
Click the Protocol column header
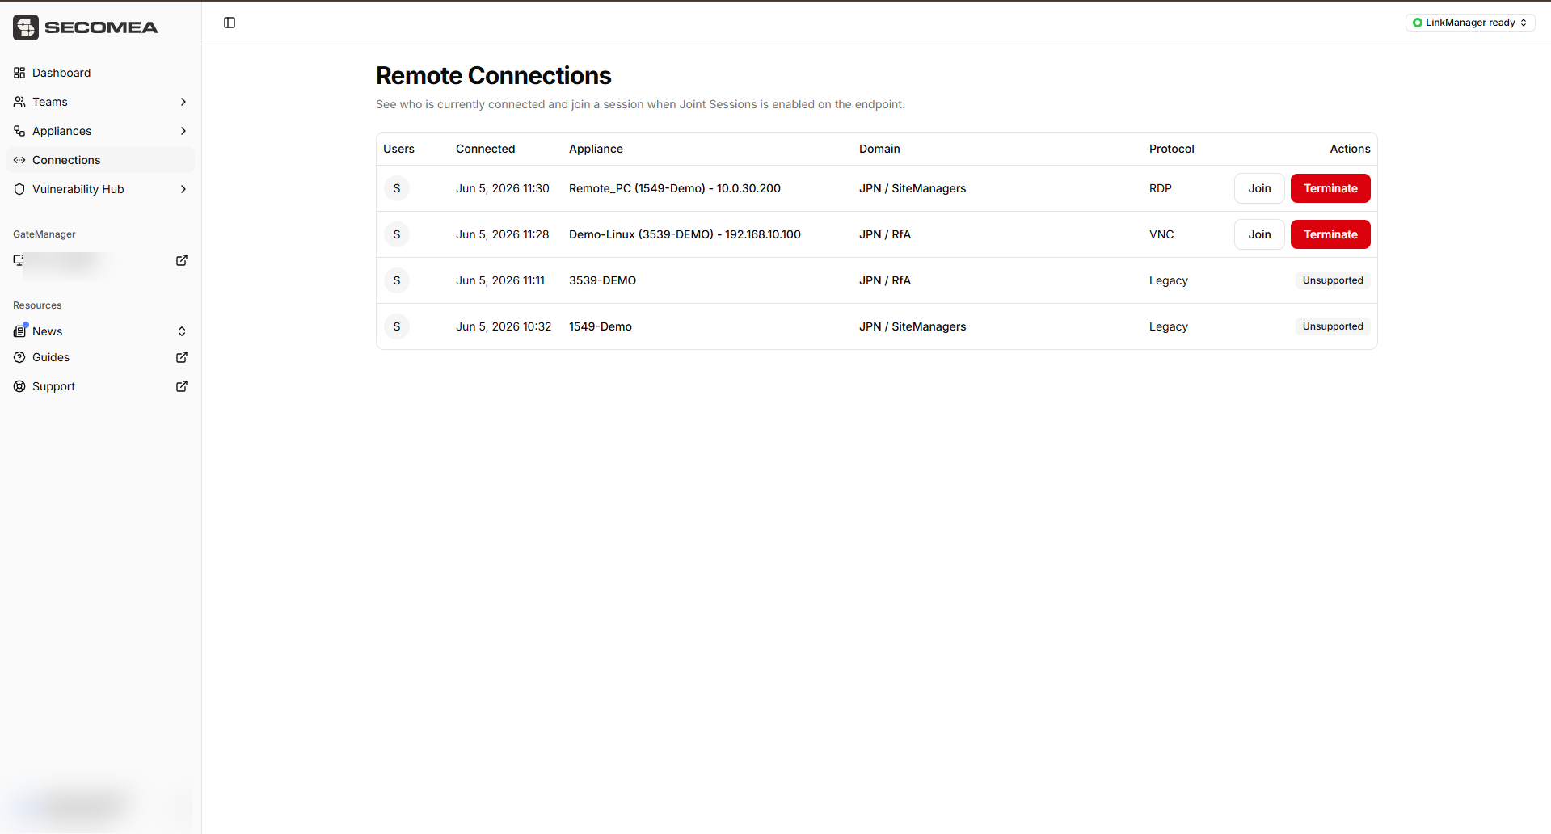[1171, 149]
